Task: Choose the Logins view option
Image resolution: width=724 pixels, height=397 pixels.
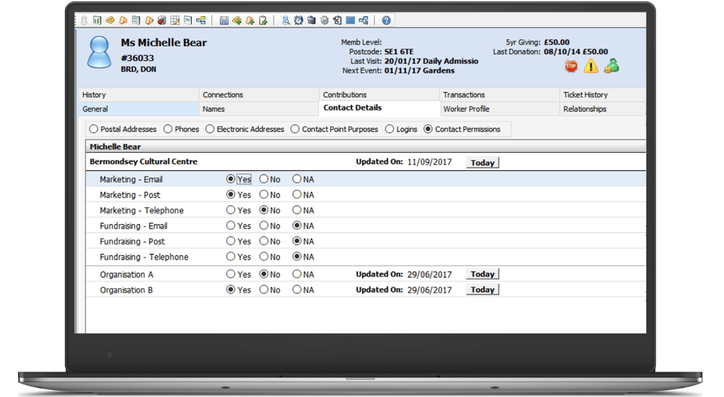Action: 389,129
